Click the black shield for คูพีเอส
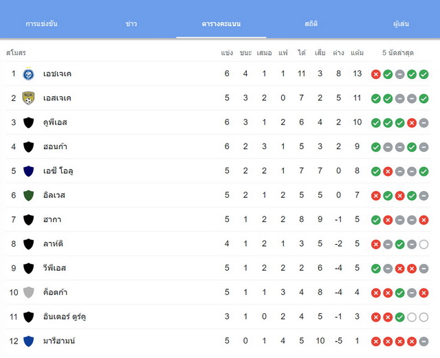Viewport: 440px width, 358px height. point(28,122)
